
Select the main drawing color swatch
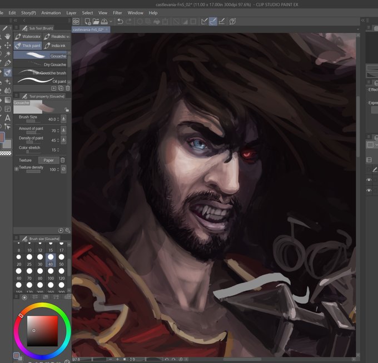pyautogui.click(x=2, y=137)
